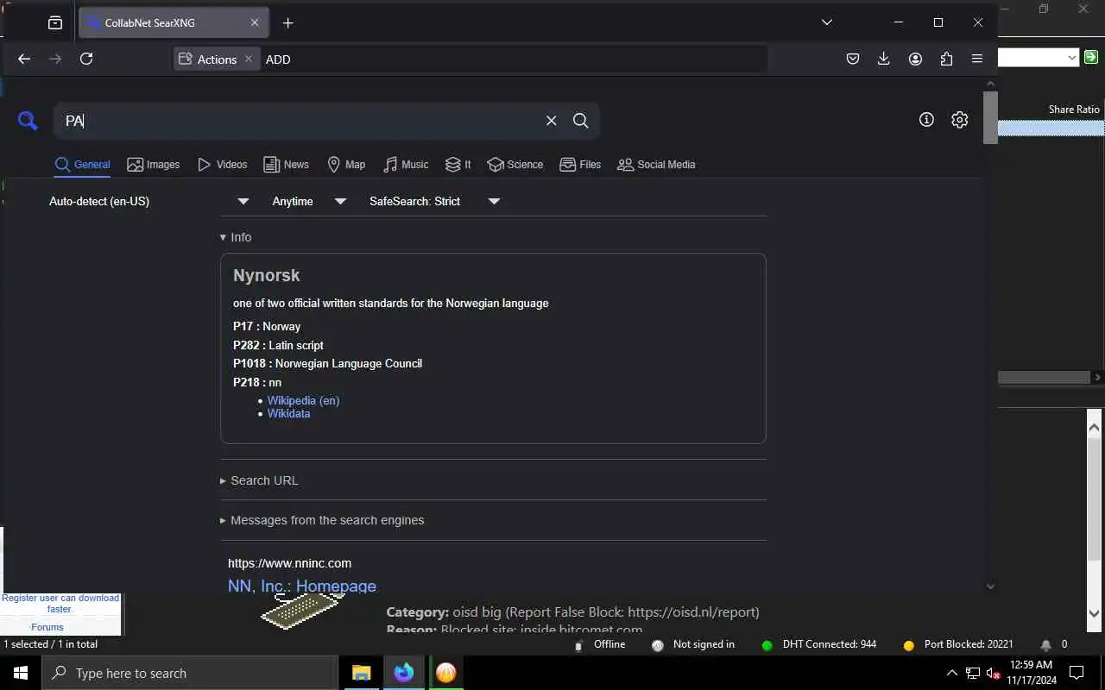Go back with the browser back arrow
1105x690 pixels.
[24, 59]
